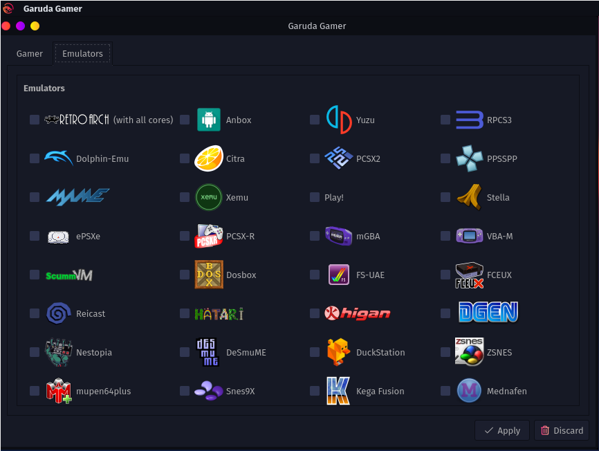Click the mupen64plus icon
This screenshot has width=599, height=451.
59,391
